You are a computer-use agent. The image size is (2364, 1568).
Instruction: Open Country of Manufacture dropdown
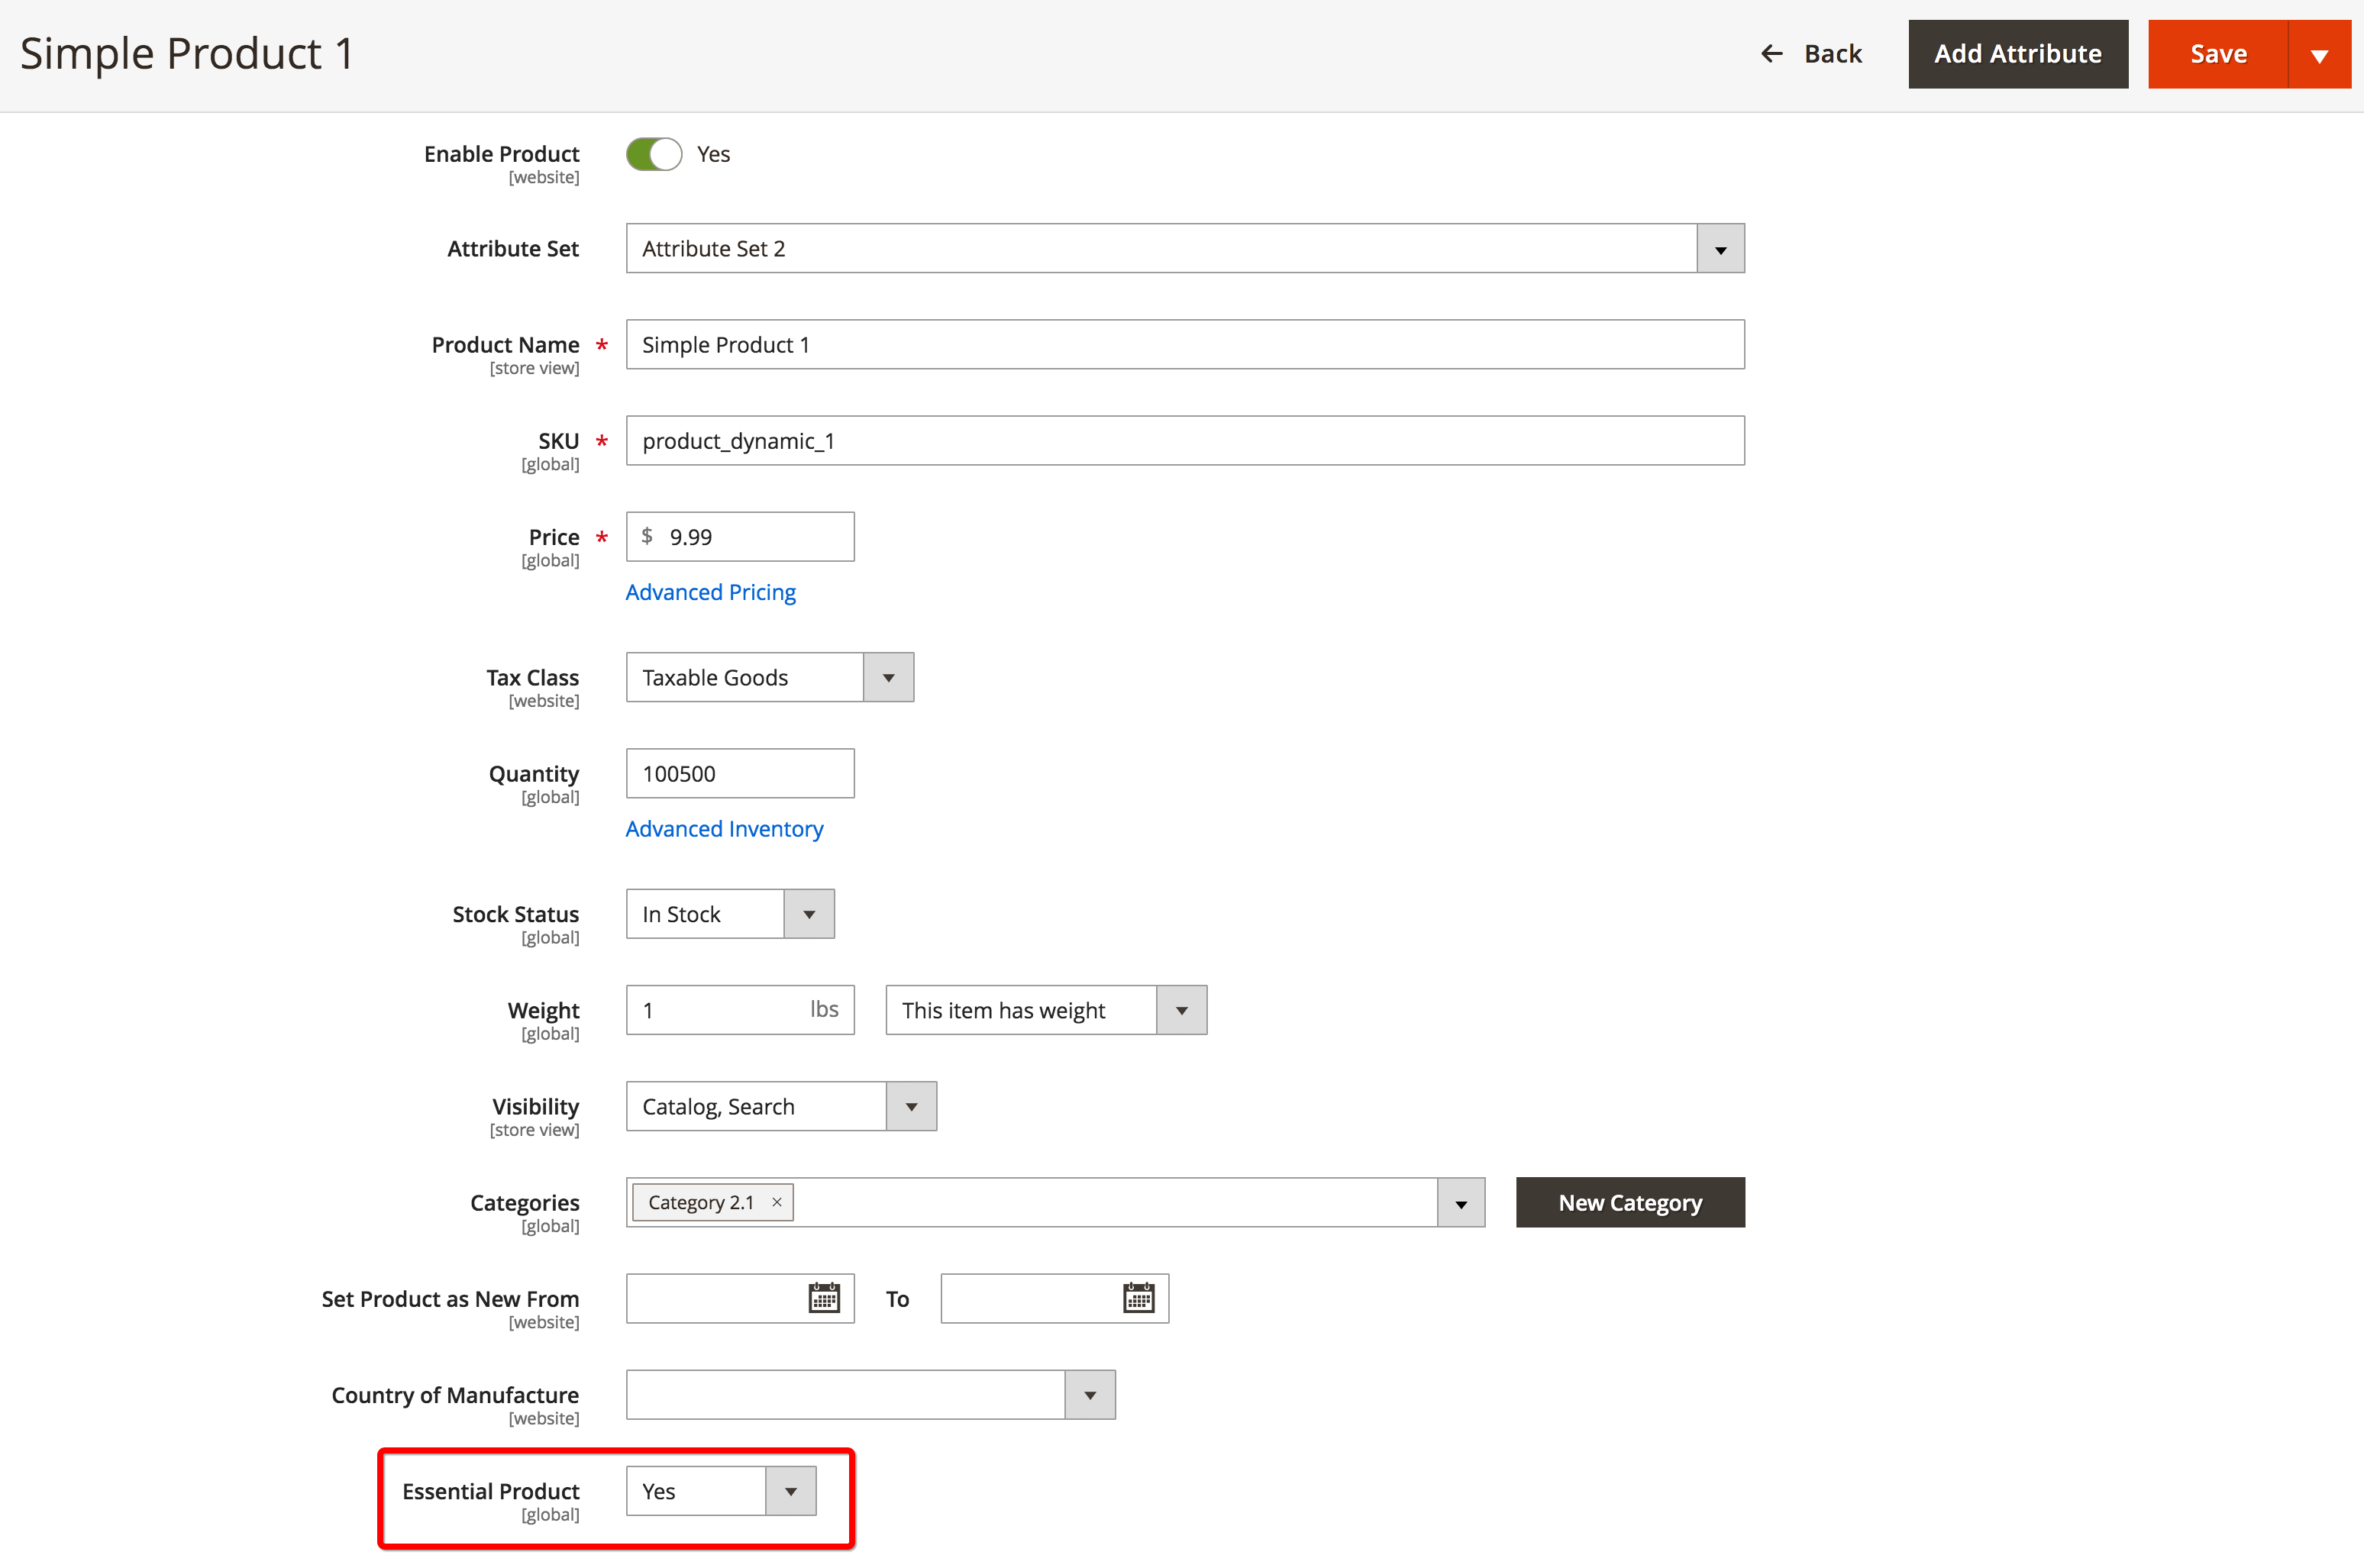1089,1395
